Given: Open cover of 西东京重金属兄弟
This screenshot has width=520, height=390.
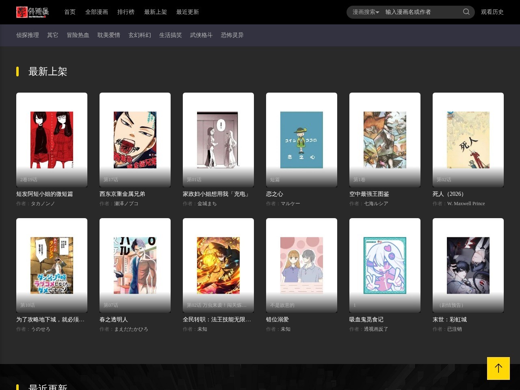Looking at the screenshot, I should pyautogui.click(x=135, y=140).
